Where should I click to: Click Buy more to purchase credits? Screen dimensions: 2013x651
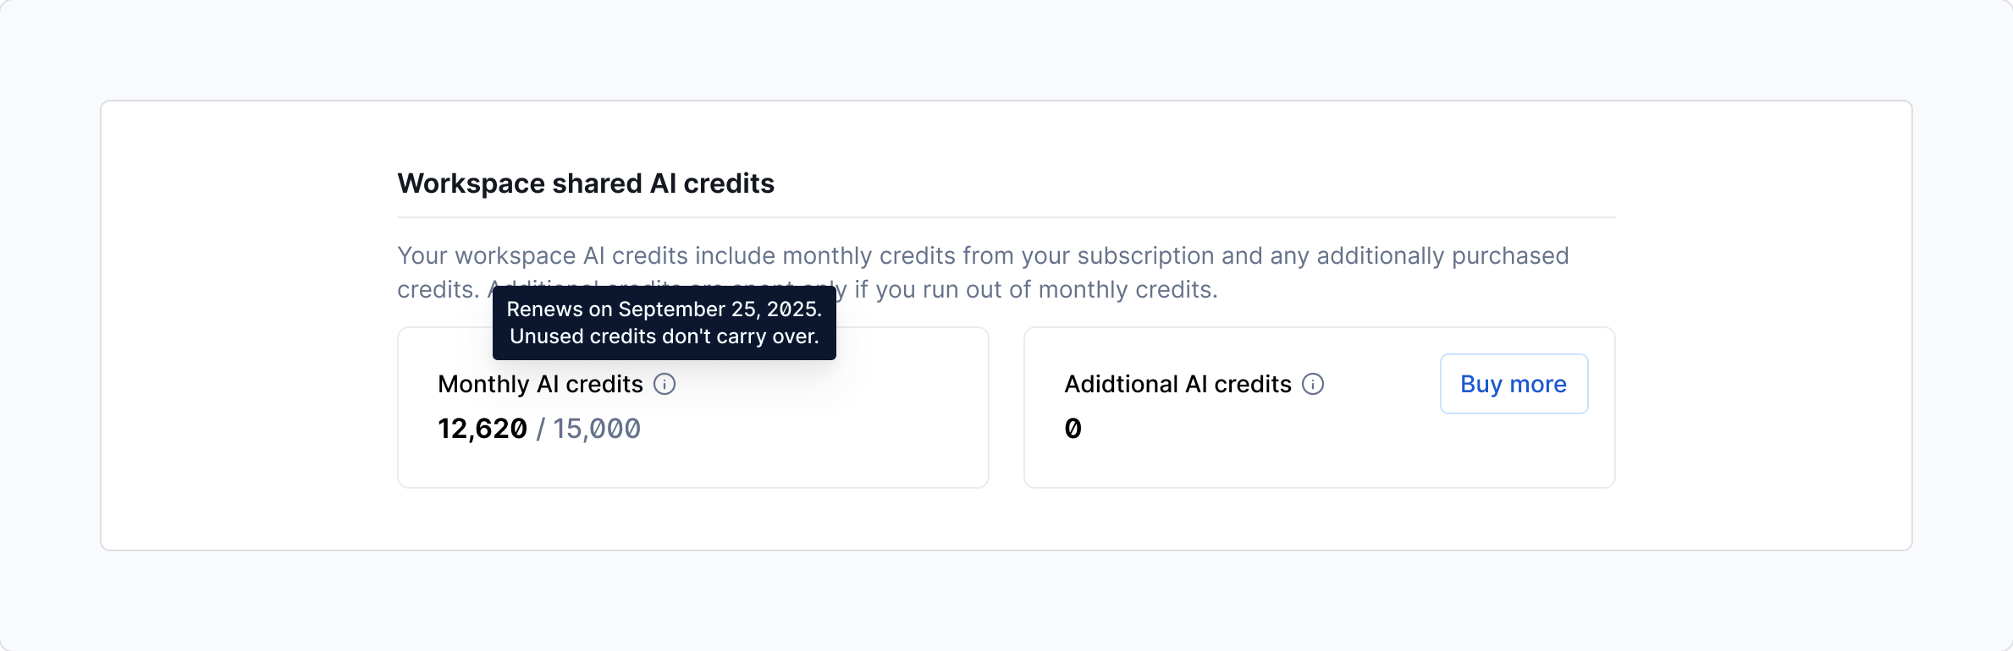coord(1513,384)
